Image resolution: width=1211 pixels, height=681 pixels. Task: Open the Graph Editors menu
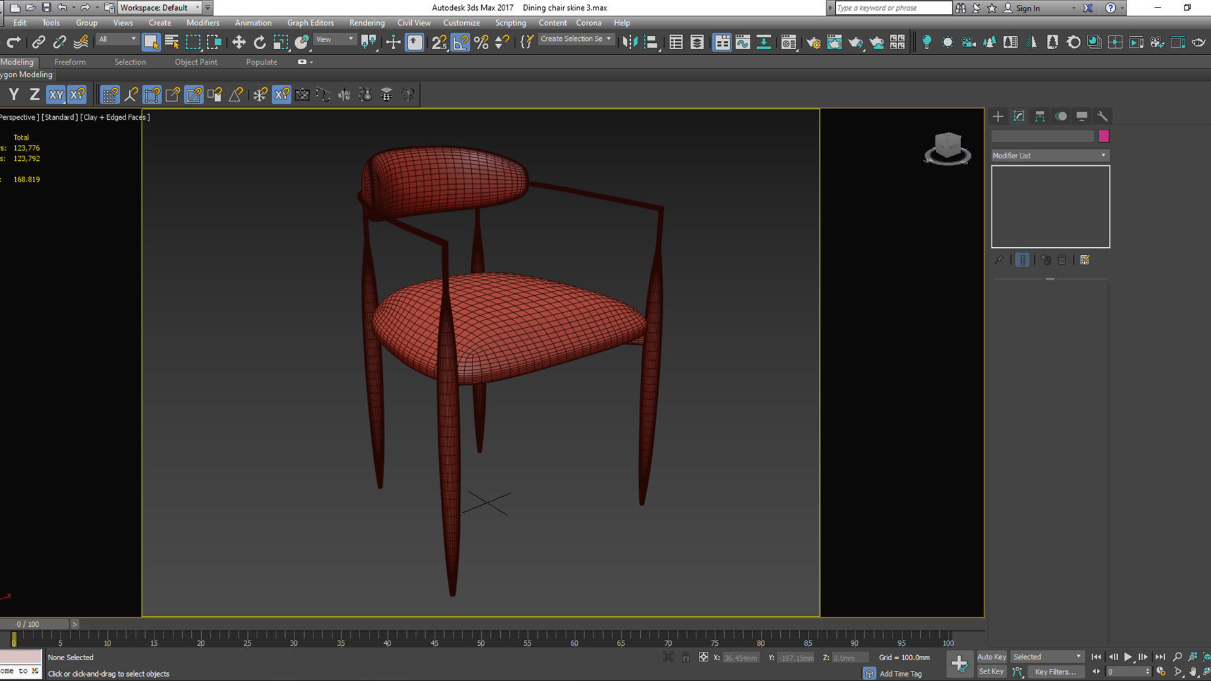(310, 23)
